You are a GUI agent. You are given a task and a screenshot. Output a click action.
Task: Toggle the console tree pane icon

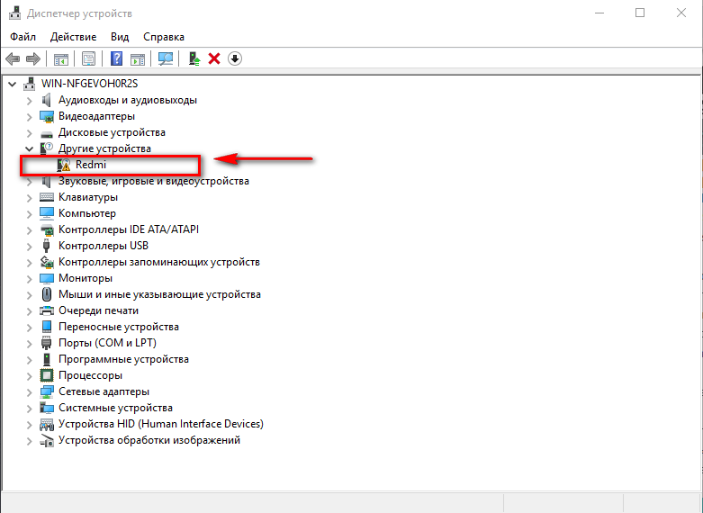(x=61, y=58)
